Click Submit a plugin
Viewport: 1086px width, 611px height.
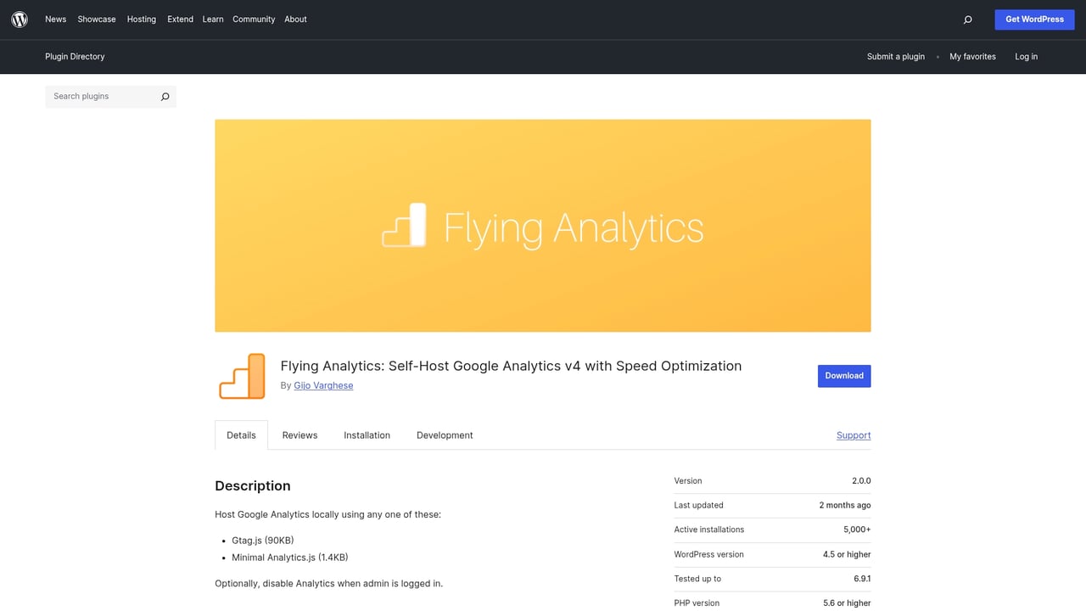coord(896,56)
